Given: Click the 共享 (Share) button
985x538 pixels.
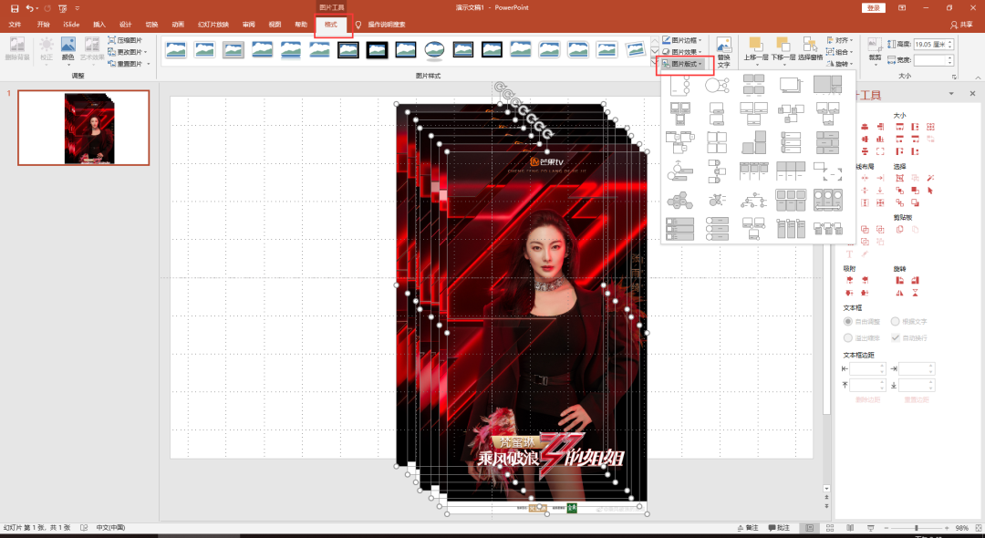Looking at the screenshot, I should point(961,25).
